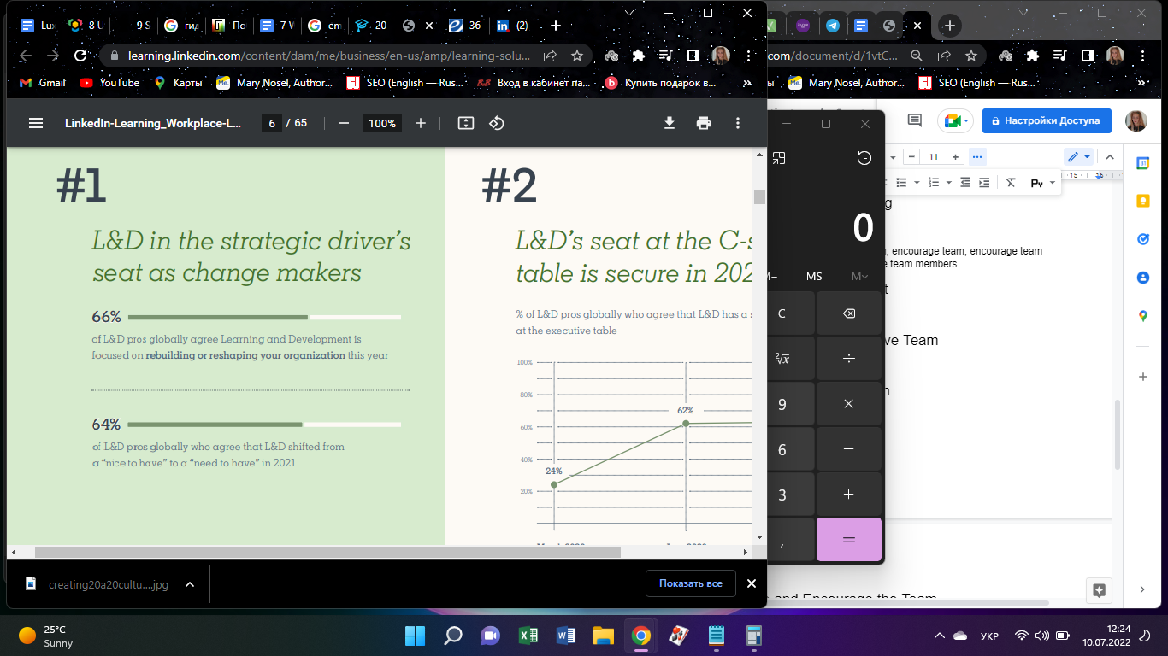Toggle calculator keep-on-top mode
Image resolution: width=1168 pixels, height=656 pixels.
[779, 158]
